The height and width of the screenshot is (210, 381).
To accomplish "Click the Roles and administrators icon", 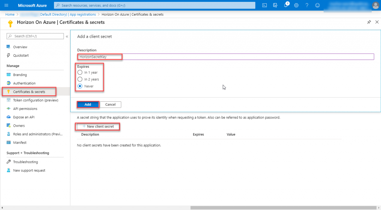I will 9,134.
